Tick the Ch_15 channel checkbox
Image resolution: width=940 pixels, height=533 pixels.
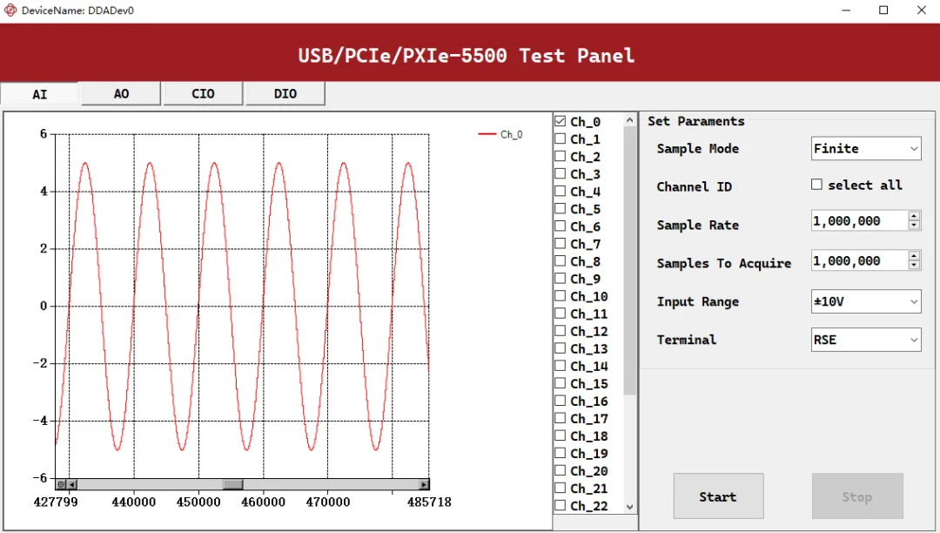[560, 383]
